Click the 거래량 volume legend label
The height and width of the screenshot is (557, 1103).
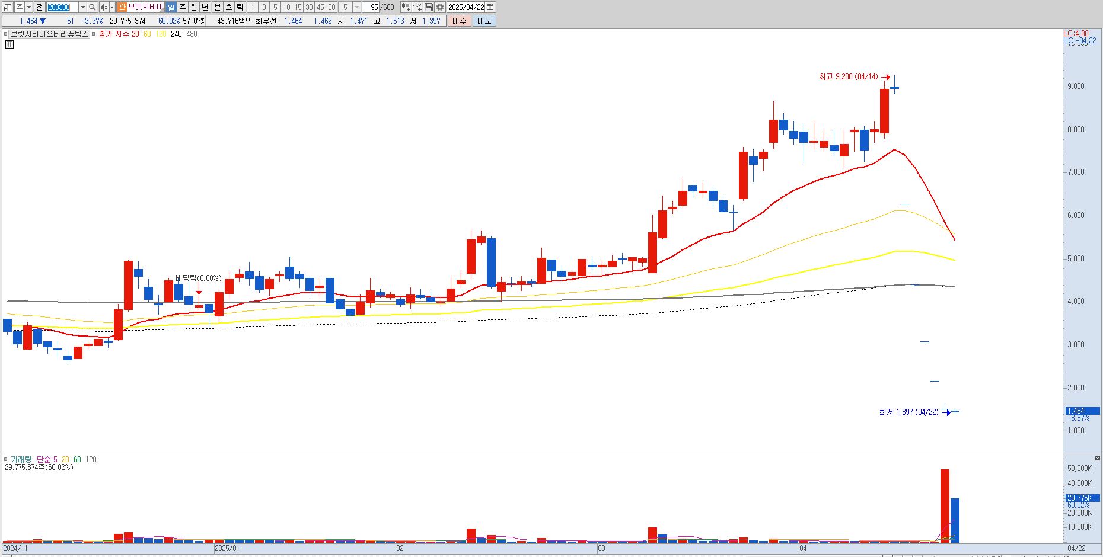point(21,459)
